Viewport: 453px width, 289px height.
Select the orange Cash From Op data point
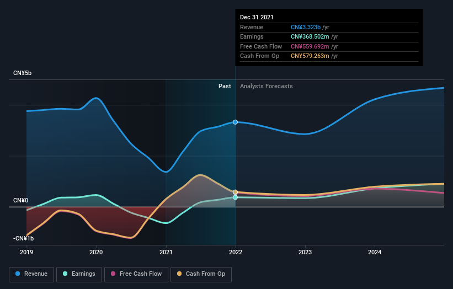click(236, 192)
